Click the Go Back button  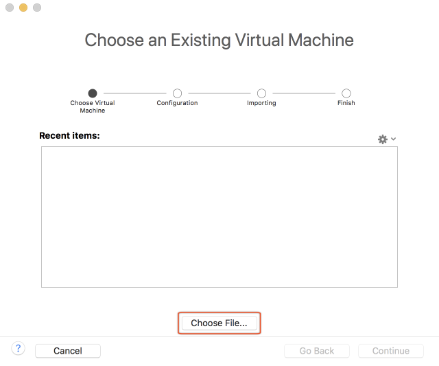(317, 351)
